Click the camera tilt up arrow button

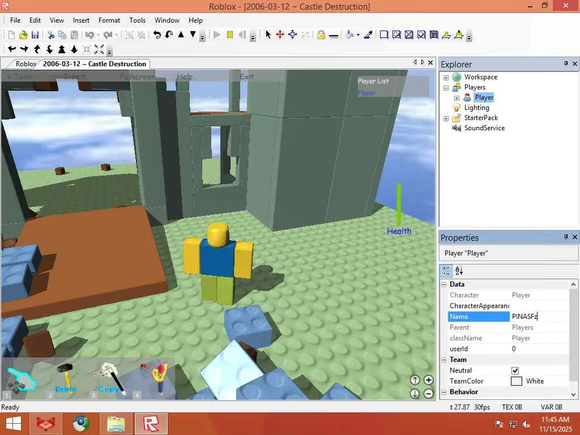click(x=415, y=380)
